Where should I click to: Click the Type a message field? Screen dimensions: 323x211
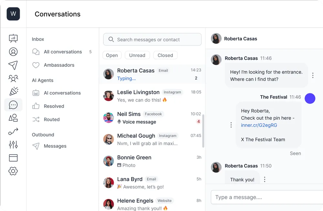267,197
